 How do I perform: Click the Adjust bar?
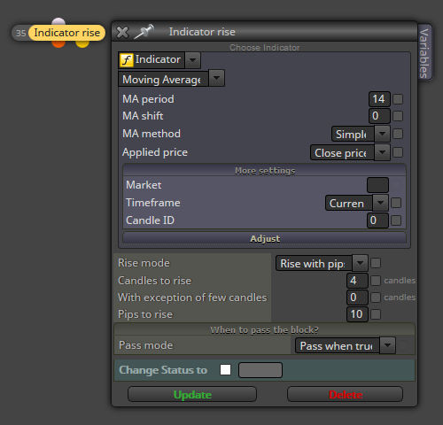pyautogui.click(x=265, y=238)
